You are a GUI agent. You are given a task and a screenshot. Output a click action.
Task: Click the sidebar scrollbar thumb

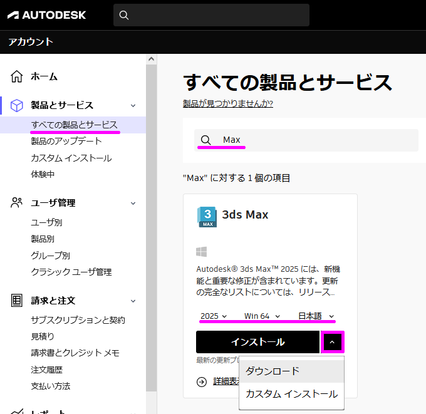click(x=152, y=228)
